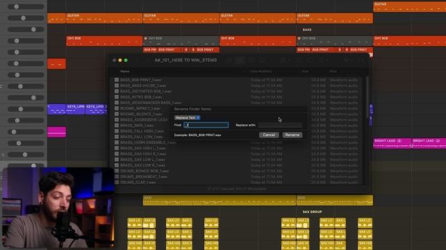Screen dimensions: 446x250
Task: Adjust volume slider on the OH1 808 track row
Action: coord(26,41)
